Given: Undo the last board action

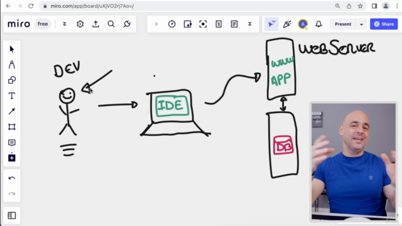Looking at the screenshot, I should (11, 178).
